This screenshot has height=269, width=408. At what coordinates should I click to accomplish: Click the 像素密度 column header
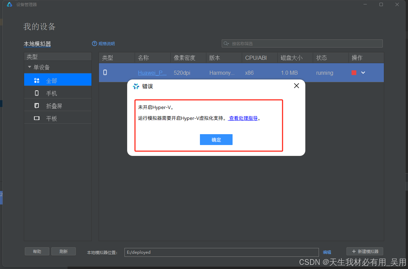pos(188,58)
